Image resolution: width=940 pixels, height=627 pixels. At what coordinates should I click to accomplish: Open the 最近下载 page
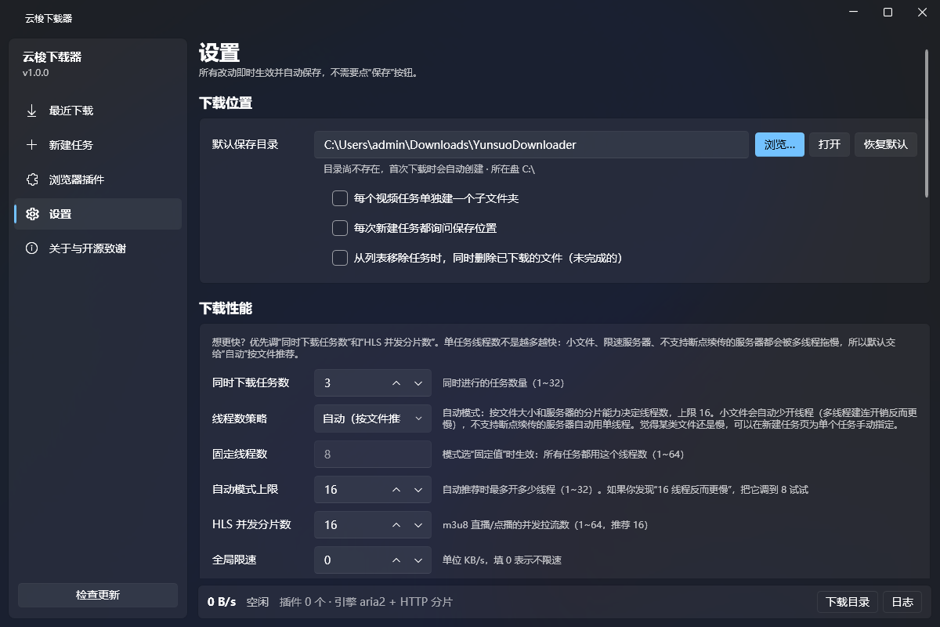pos(98,111)
